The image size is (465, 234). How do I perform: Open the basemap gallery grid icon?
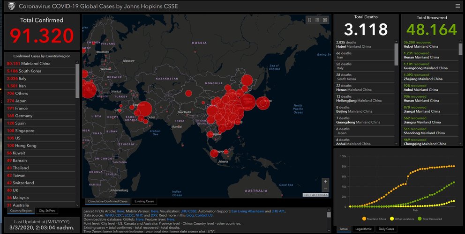point(325,20)
